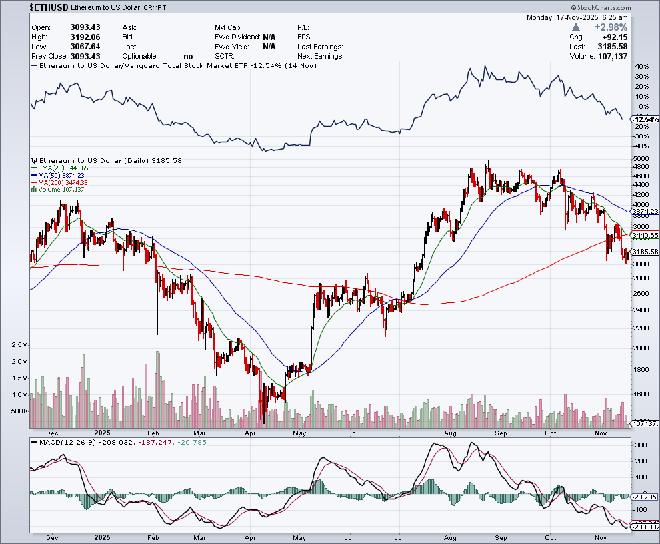Click the red MA(200) legend line marker
Screen dimensions: 660x544
click(x=35, y=183)
